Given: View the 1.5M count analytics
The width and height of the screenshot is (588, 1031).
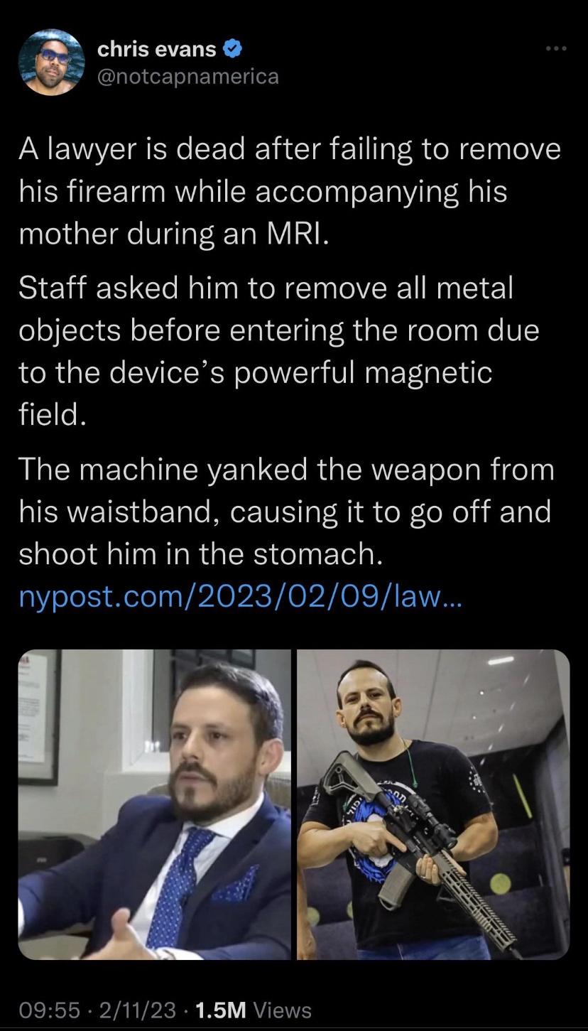Looking at the screenshot, I should click(x=220, y=1010).
